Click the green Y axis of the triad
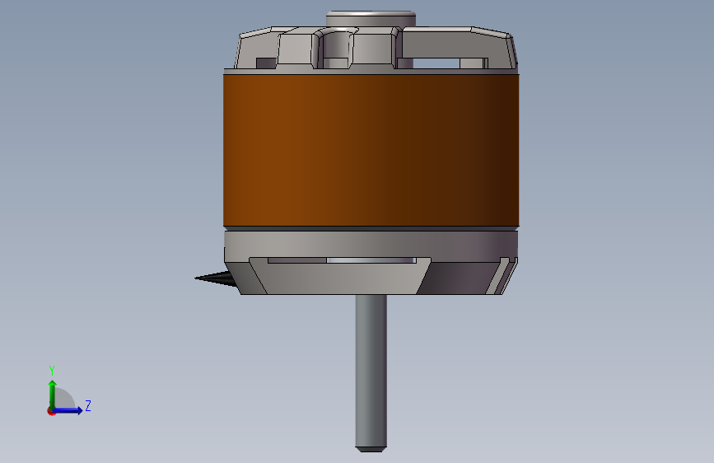 (53, 394)
